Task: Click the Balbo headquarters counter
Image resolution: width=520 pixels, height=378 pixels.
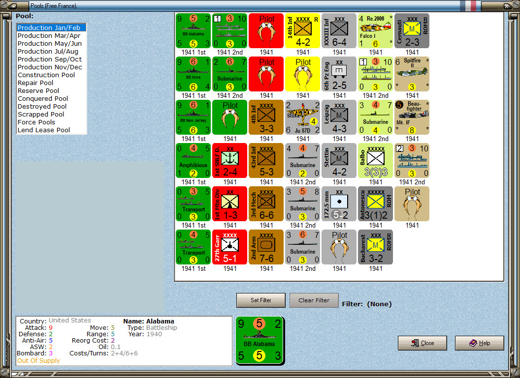Action: coord(376,161)
